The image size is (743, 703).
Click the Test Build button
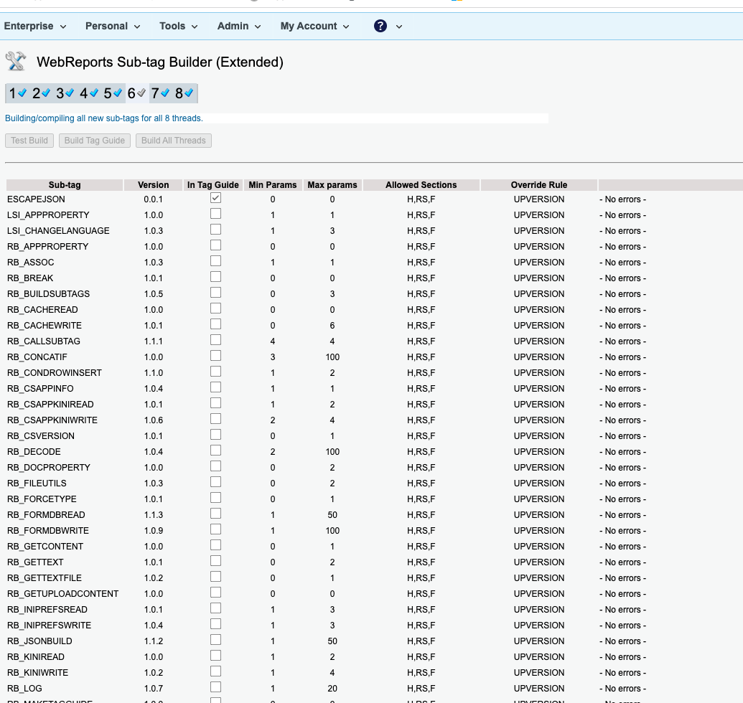pos(29,141)
